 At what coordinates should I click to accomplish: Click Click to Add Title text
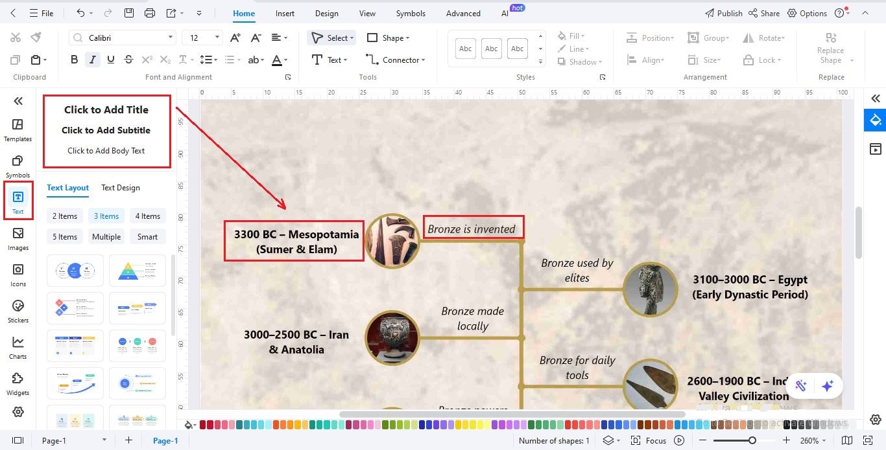(x=106, y=110)
